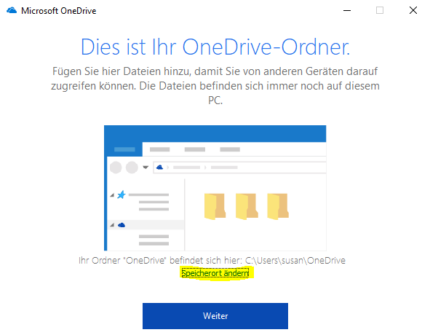Click the first folder icon in the illustration
The image size is (430, 335).
click(x=215, y=206)
